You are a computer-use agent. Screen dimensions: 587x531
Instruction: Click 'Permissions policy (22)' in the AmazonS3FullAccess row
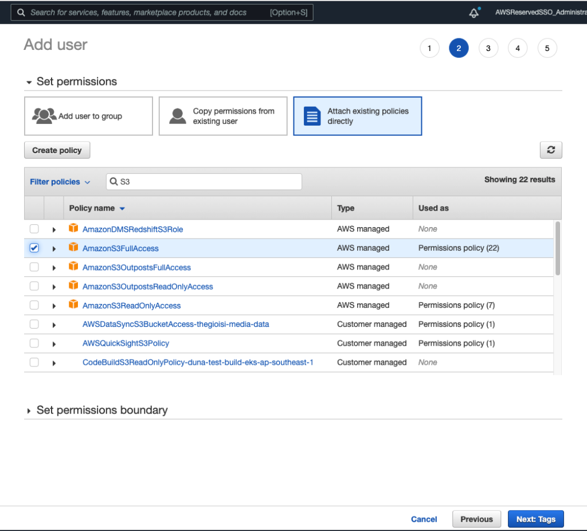pyautogui.click(x=459, y=248)
